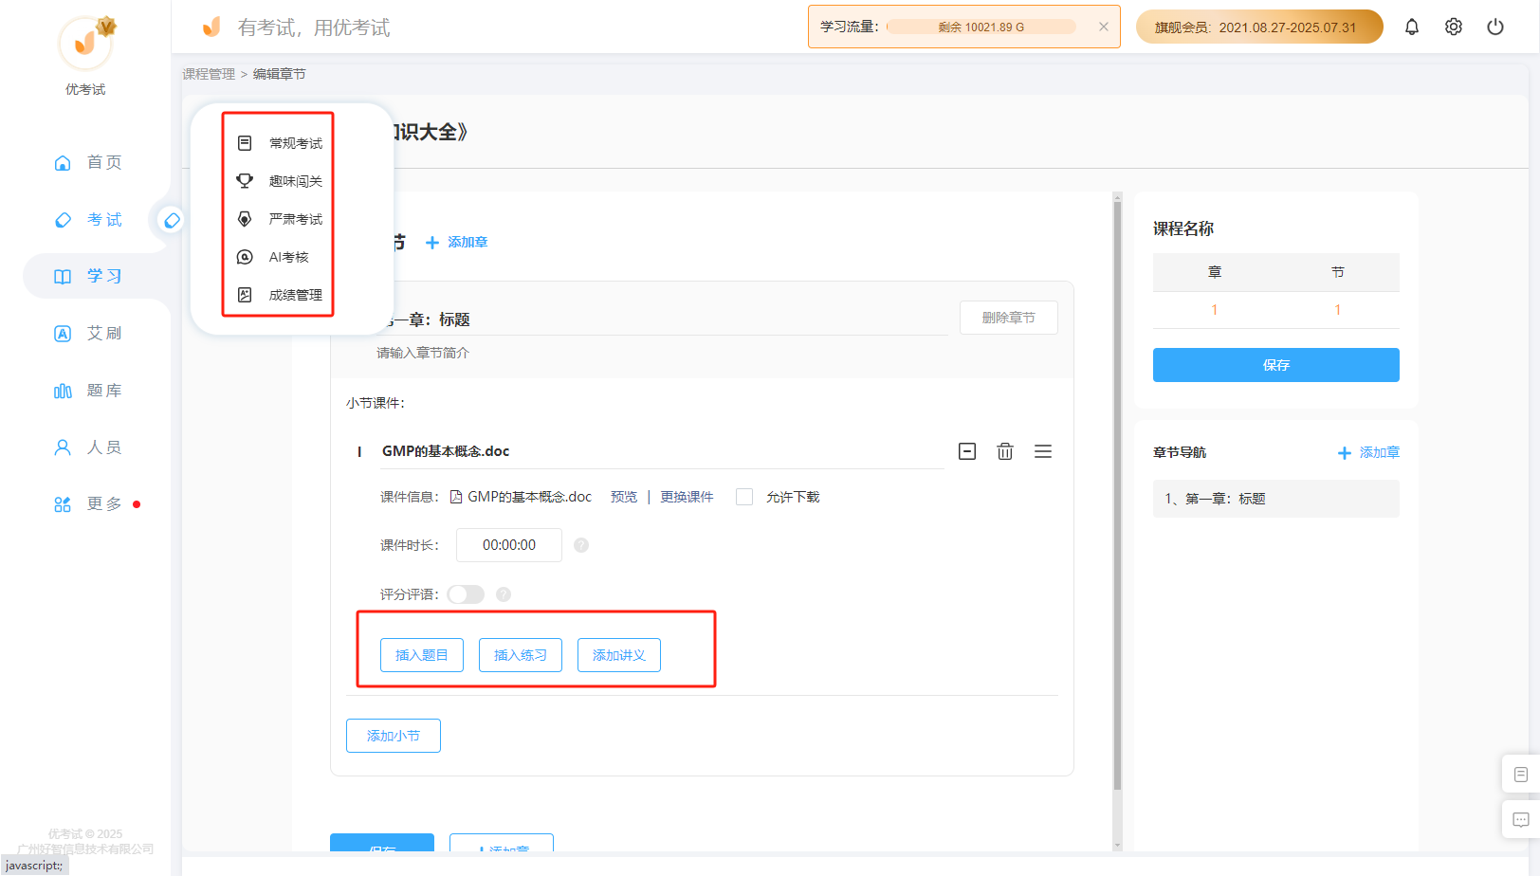The image size is (1540, 876).
Task: Click the 优考试 logo avatar
Action: (x=85, y=43)
